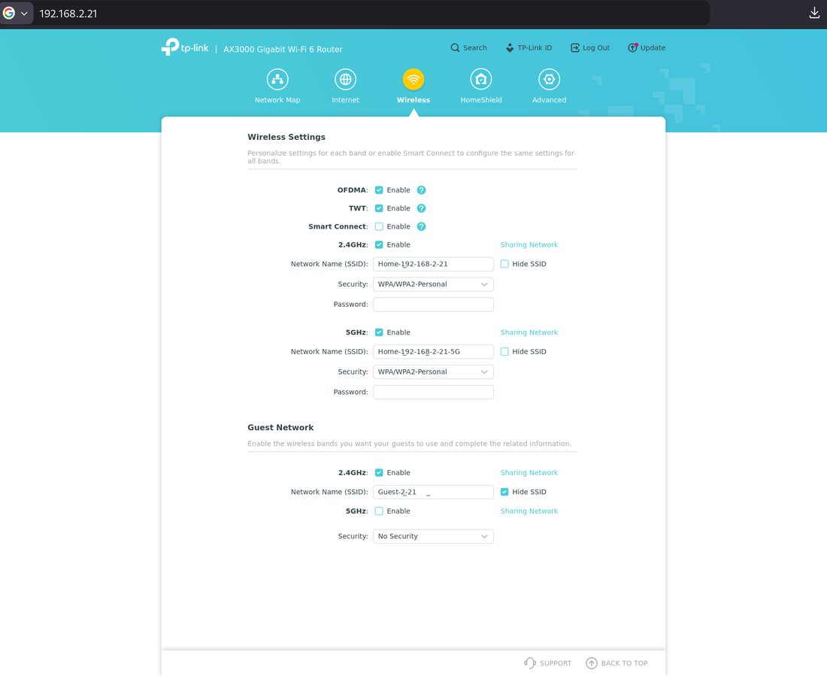Show help for Smart Connect
827x676 pixels.
point(421,226)
